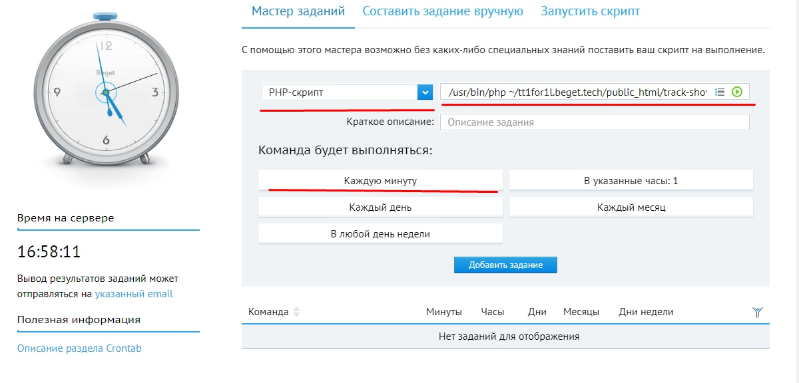This screenshot has width=799, height=383.
Task: Click the alarm clock image
Action: pos(105,86)
